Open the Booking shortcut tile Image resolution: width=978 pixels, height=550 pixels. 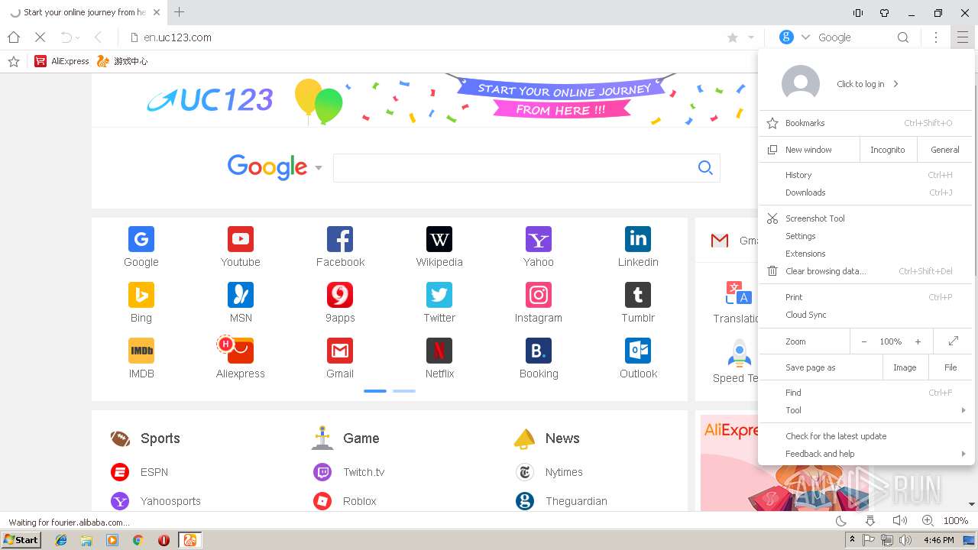(539, 358)
